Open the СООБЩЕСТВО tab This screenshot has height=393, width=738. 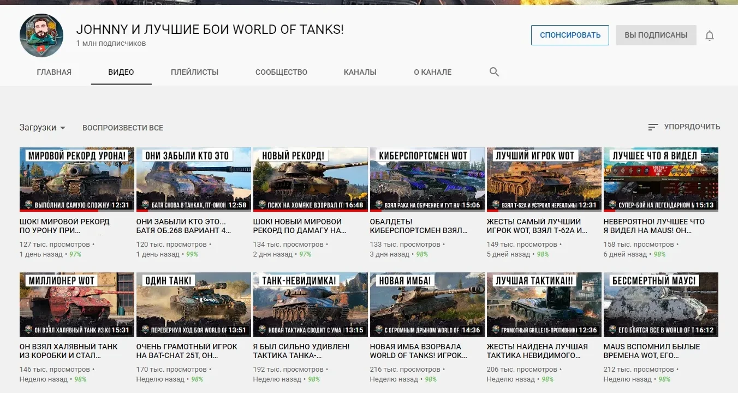(281, 72)
